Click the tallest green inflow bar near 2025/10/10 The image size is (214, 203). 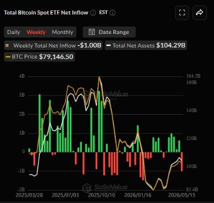click(x=99, y=121)
